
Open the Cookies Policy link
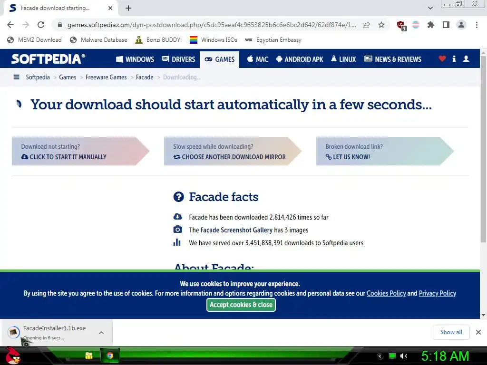tap(386, 293)
